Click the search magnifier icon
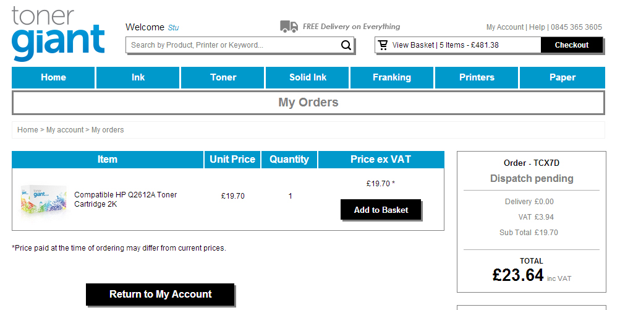620x310 pixels. [346, 45]
